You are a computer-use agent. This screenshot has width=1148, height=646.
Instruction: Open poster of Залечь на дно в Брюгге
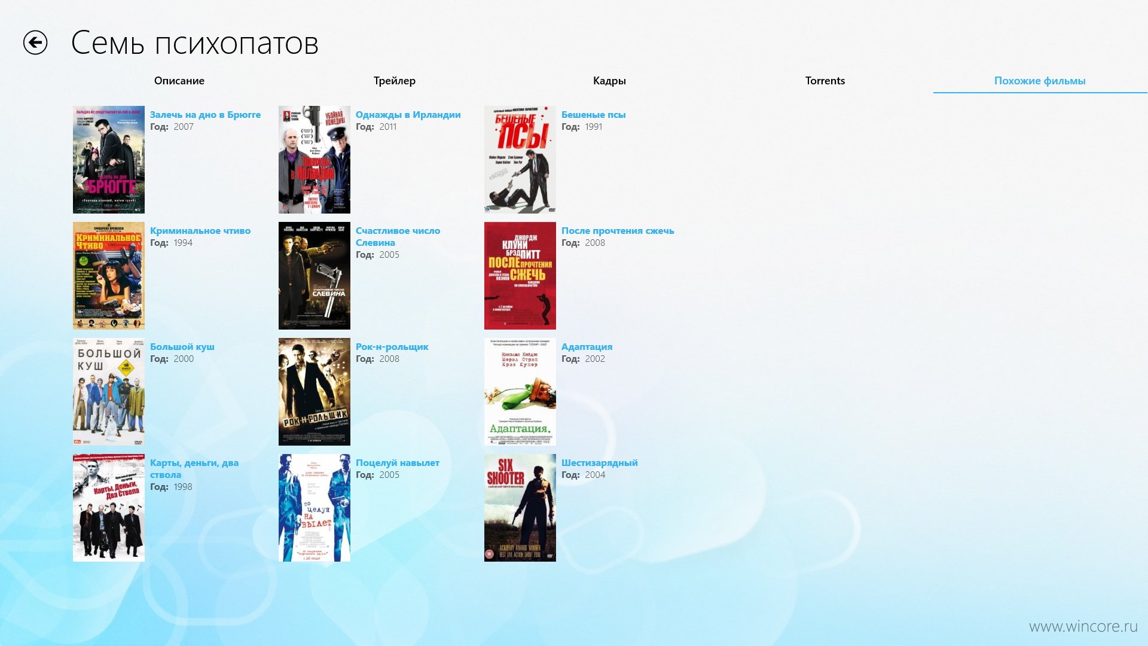click(109, 160)
